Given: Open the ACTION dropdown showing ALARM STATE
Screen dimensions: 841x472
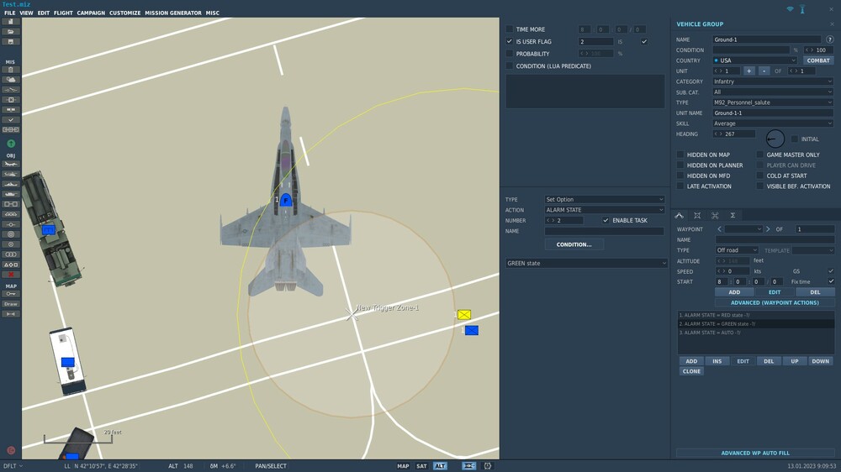Looking at the screenshot, I should (605, 210).
